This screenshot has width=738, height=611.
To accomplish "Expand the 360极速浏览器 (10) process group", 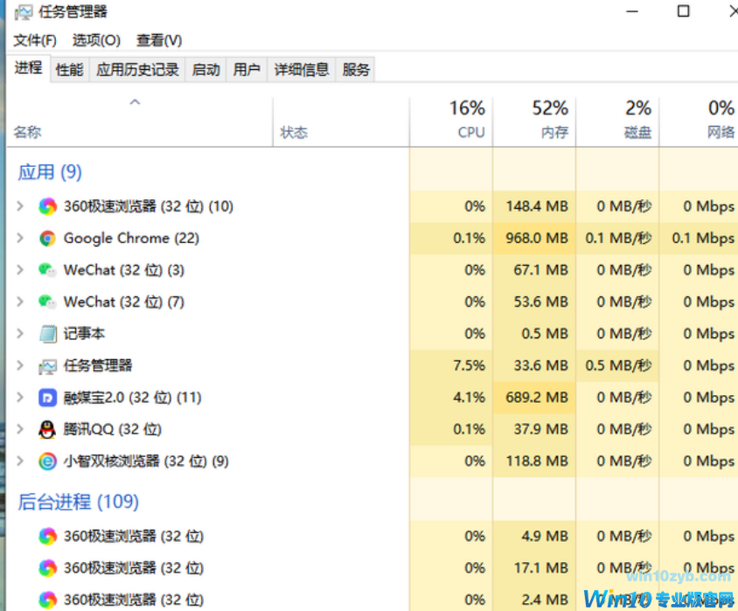I will coord(21,206).
